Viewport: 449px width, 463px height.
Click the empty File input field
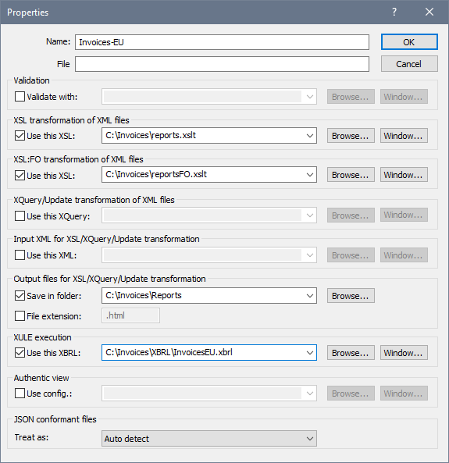222,64
